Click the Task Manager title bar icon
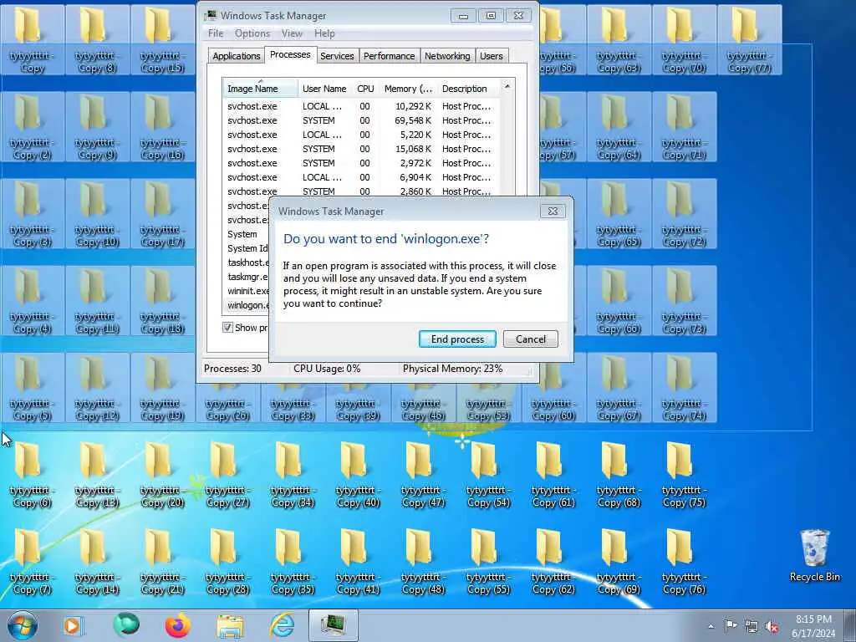The width and height of the screenshot is (856, 642). point(211,15)
